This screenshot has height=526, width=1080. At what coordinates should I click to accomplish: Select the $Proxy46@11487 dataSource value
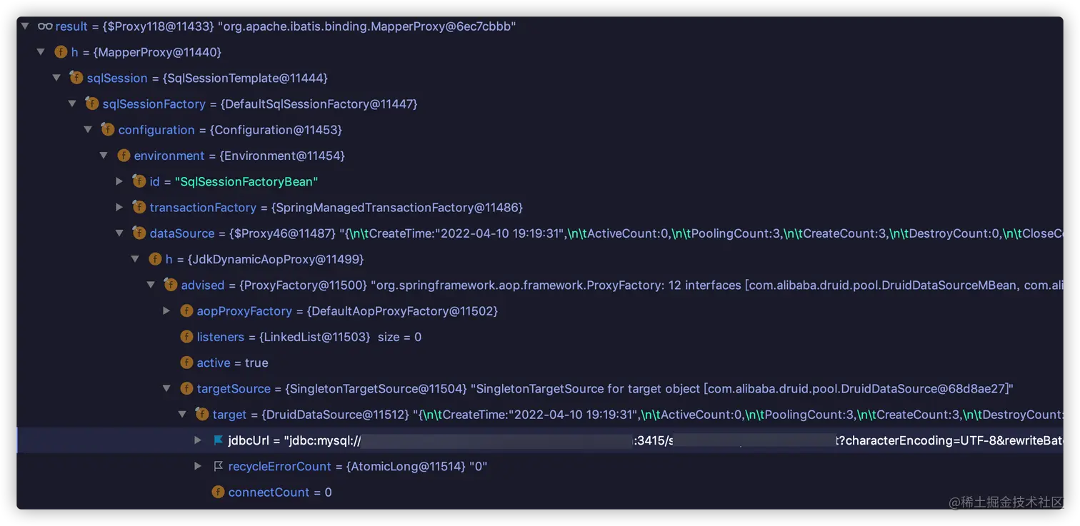point(282,233)
